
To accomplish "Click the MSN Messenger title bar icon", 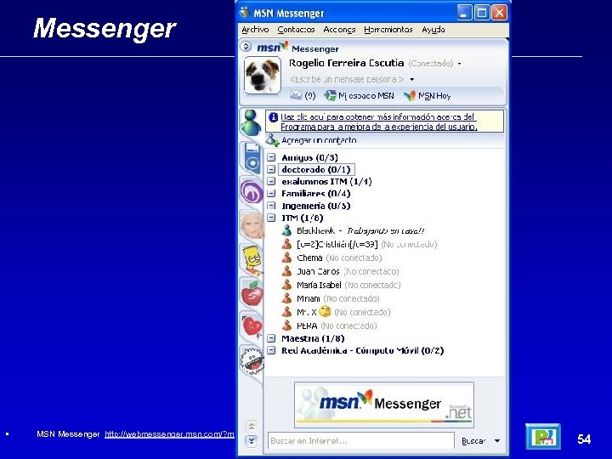I will pyautogui.click(x=244, y=13).
